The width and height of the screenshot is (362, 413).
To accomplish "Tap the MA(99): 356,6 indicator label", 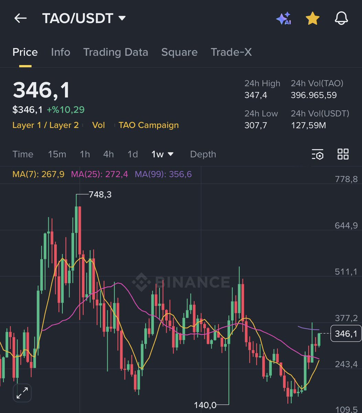I will [x=163, y=174].
